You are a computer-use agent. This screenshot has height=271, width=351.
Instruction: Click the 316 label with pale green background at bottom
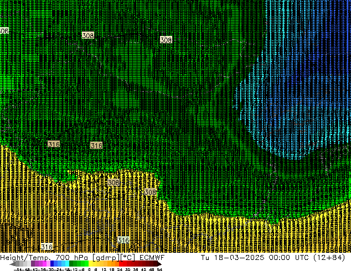click(x=123, y=240)
